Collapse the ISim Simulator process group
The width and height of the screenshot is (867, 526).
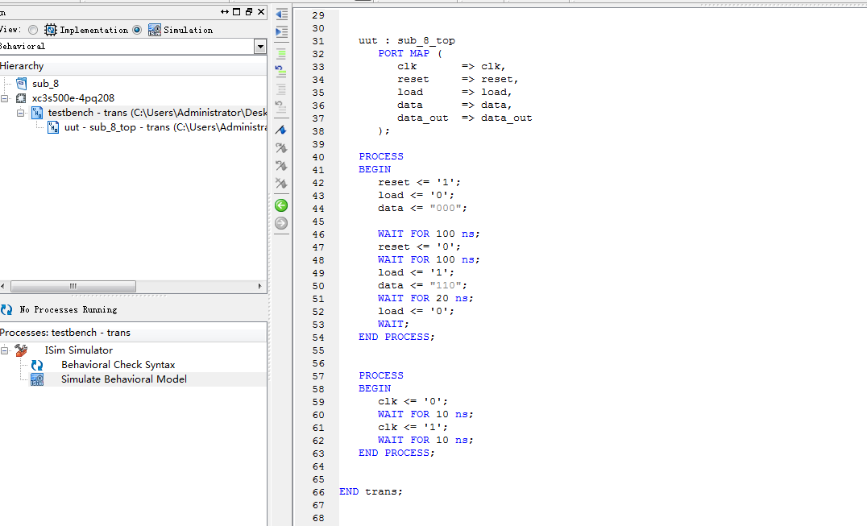(x=5, y=350)
